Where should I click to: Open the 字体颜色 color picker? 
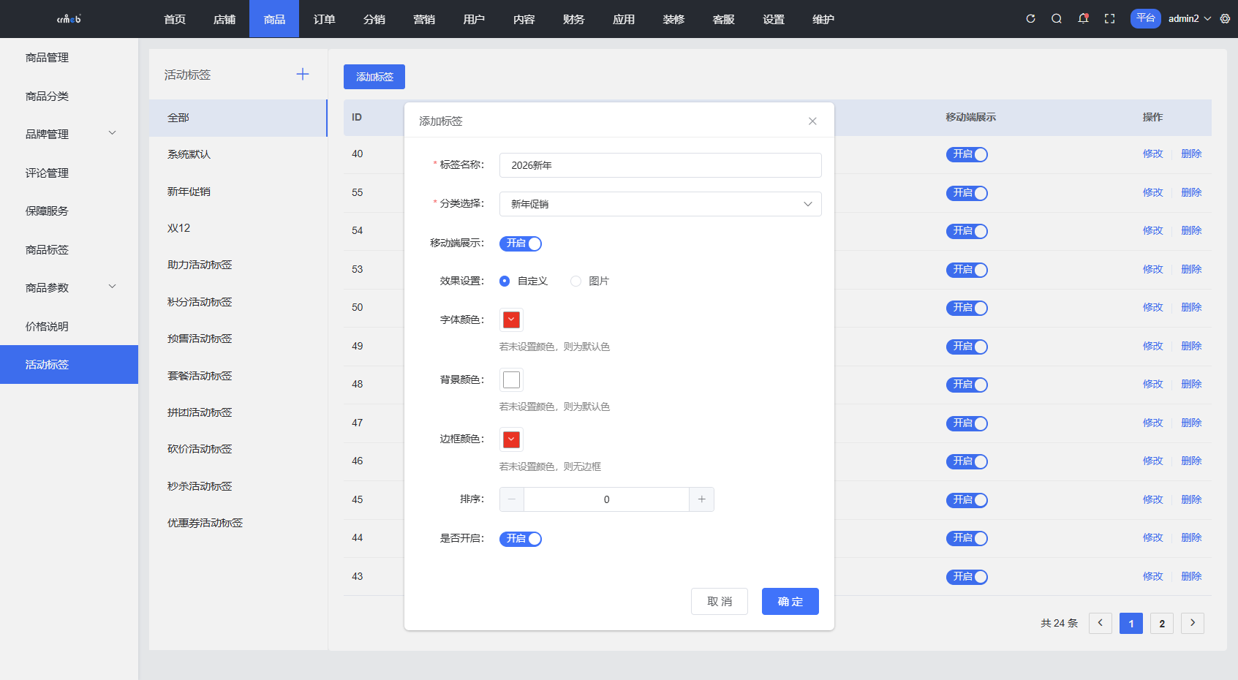click(x=511, y=320)
